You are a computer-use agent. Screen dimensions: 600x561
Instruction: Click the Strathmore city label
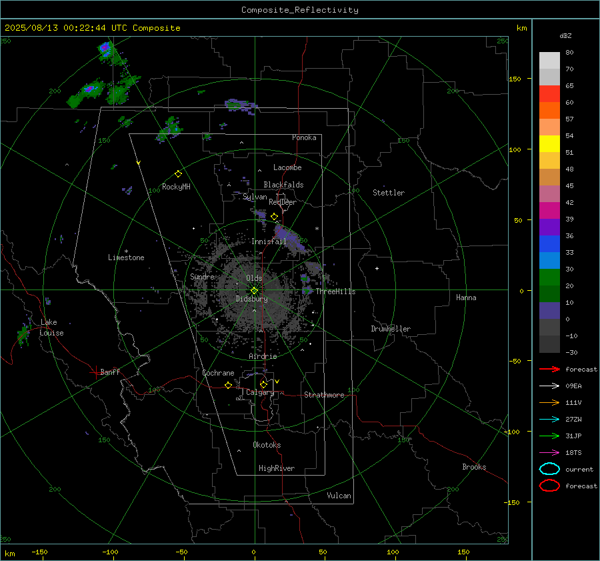pyautogui.click(x=324, y=395)
